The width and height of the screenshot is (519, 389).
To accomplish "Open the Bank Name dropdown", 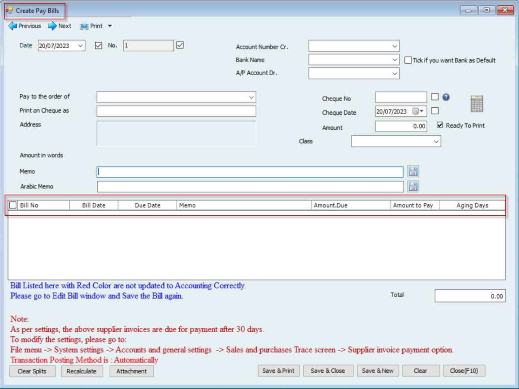I will pos(395,60).
